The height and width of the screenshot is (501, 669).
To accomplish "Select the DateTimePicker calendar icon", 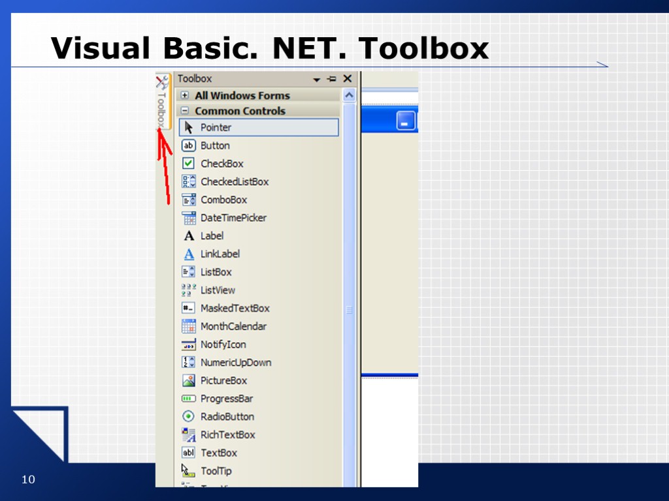I will coord(189,218).
